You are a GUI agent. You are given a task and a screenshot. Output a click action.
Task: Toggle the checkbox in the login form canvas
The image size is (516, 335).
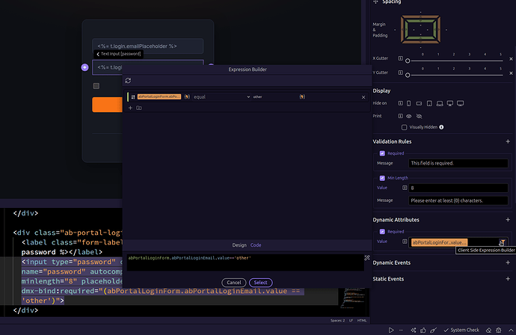tap(96, 86)
